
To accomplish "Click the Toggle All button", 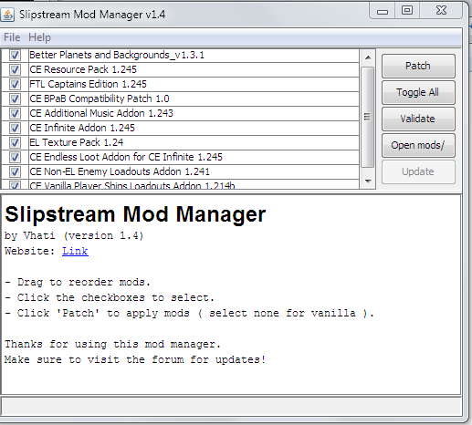I will (418, 92).
